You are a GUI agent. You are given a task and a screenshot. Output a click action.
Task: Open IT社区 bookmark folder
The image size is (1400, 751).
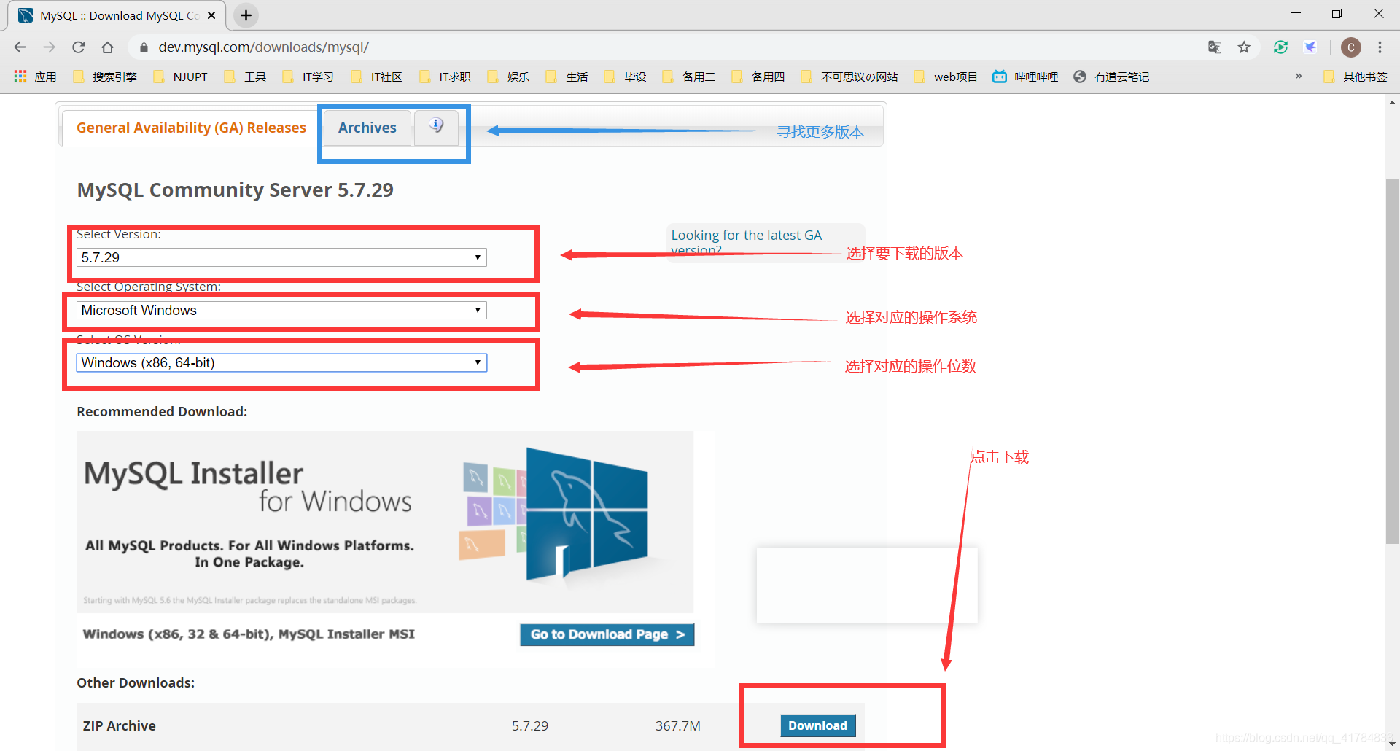tap(376, 77)
